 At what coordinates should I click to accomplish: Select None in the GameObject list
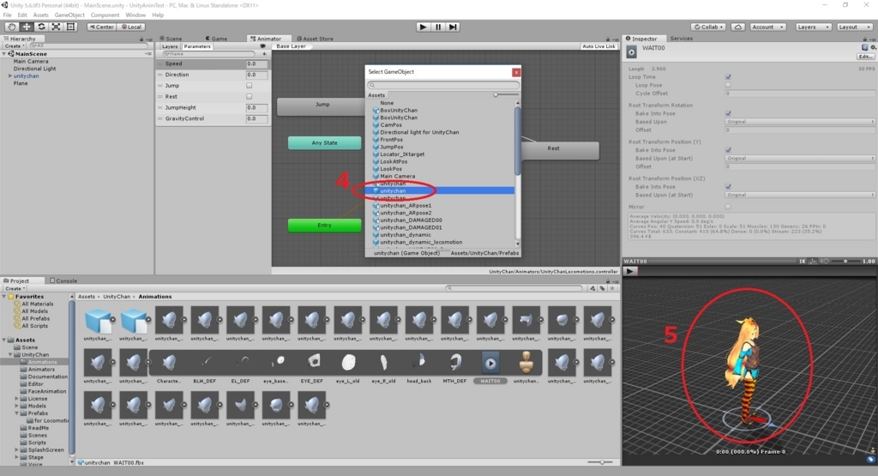pos(387,103)
